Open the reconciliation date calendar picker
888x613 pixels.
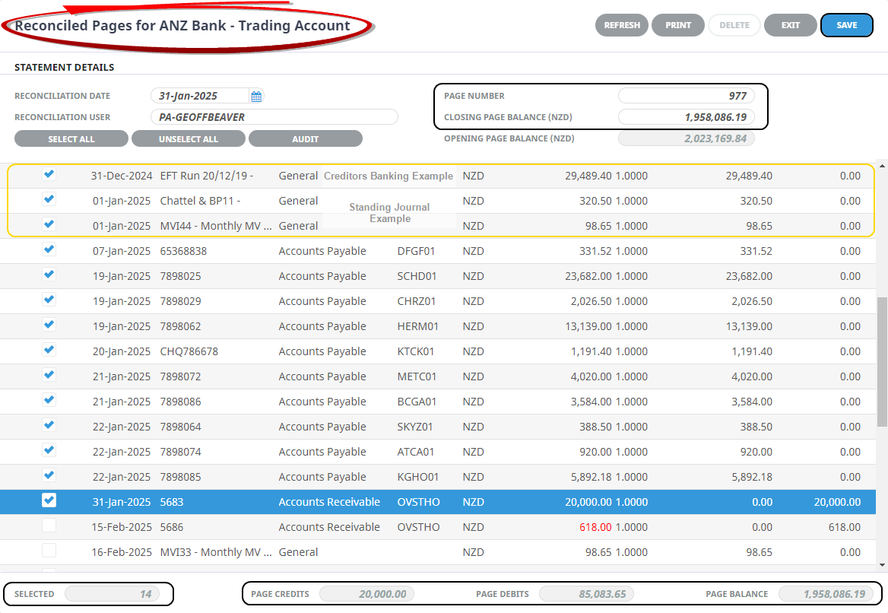[x=256, y=97]
